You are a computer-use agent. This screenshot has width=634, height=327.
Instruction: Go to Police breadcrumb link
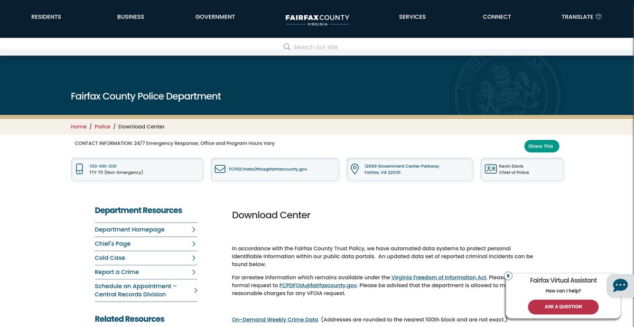(x=102, y=127)
